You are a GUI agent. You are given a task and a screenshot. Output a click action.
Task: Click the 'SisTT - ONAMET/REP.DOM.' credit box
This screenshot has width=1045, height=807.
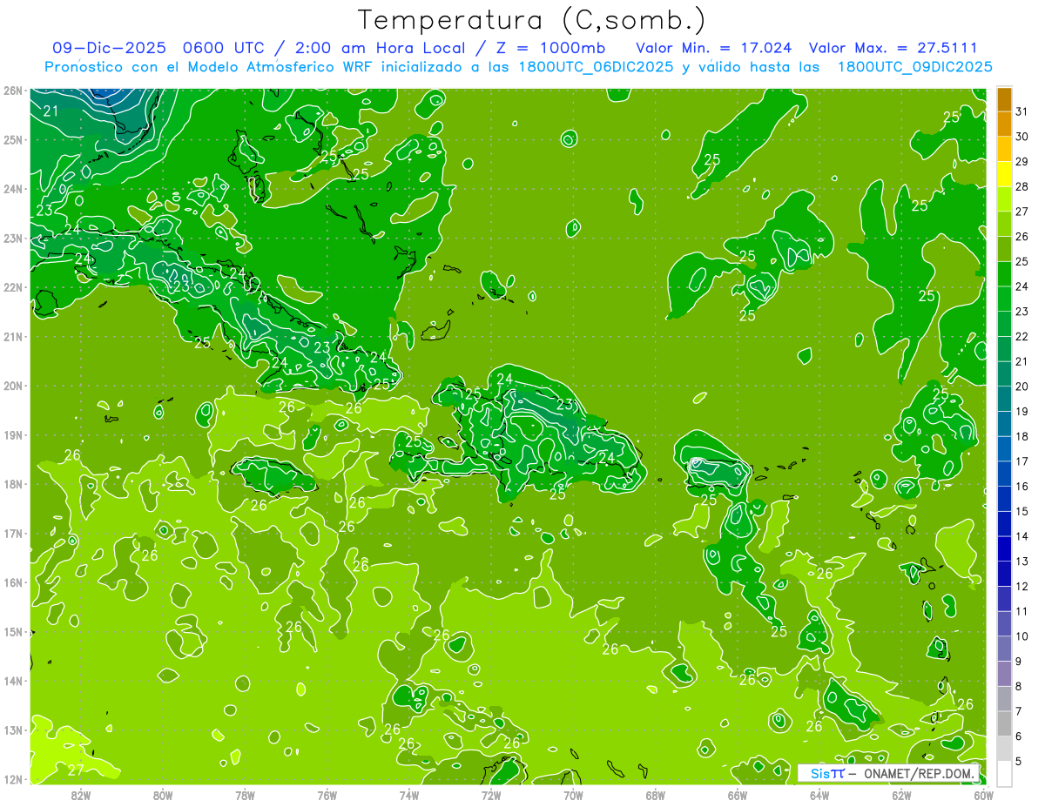pos(889,773)
